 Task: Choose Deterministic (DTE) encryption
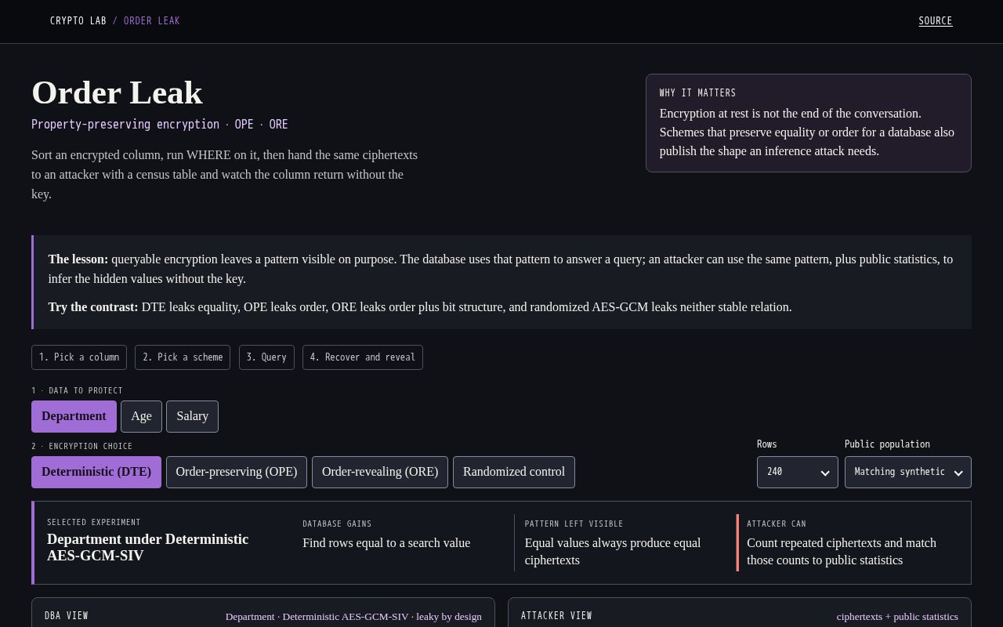(96, 472)
